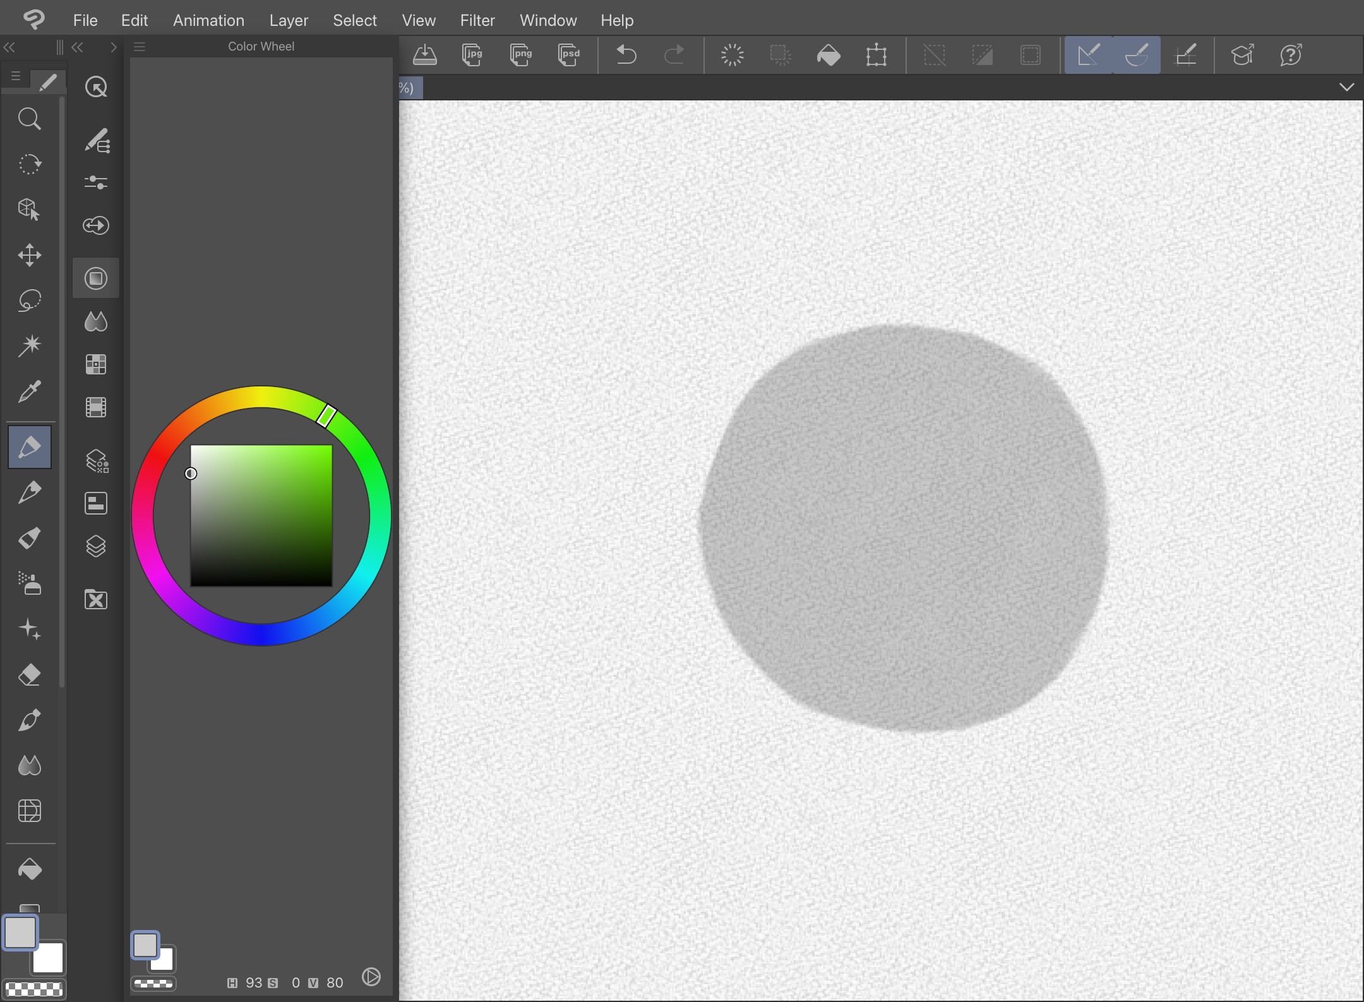Click the color space switch button
This screenshot has height=1002, width=1364.
pos(371,977)
